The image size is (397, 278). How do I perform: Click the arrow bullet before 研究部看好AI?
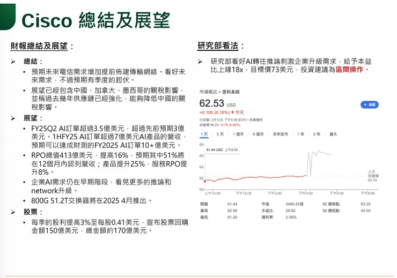[x=200, y=62]
